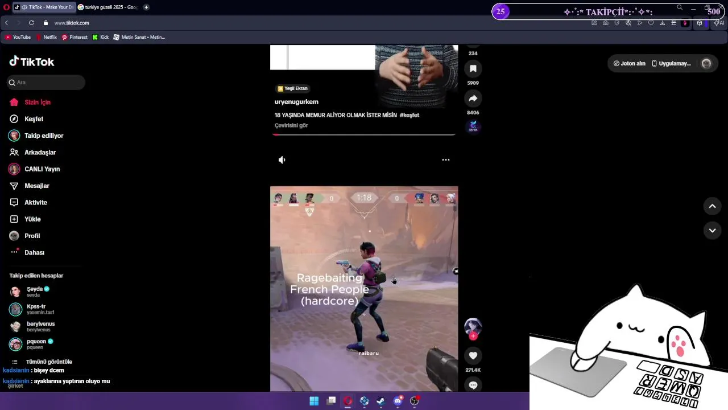Open a new browser tab
728x410 pixels.
point(146,7)
